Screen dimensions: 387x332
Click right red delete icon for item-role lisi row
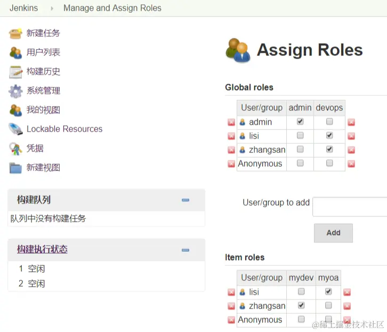347,292
